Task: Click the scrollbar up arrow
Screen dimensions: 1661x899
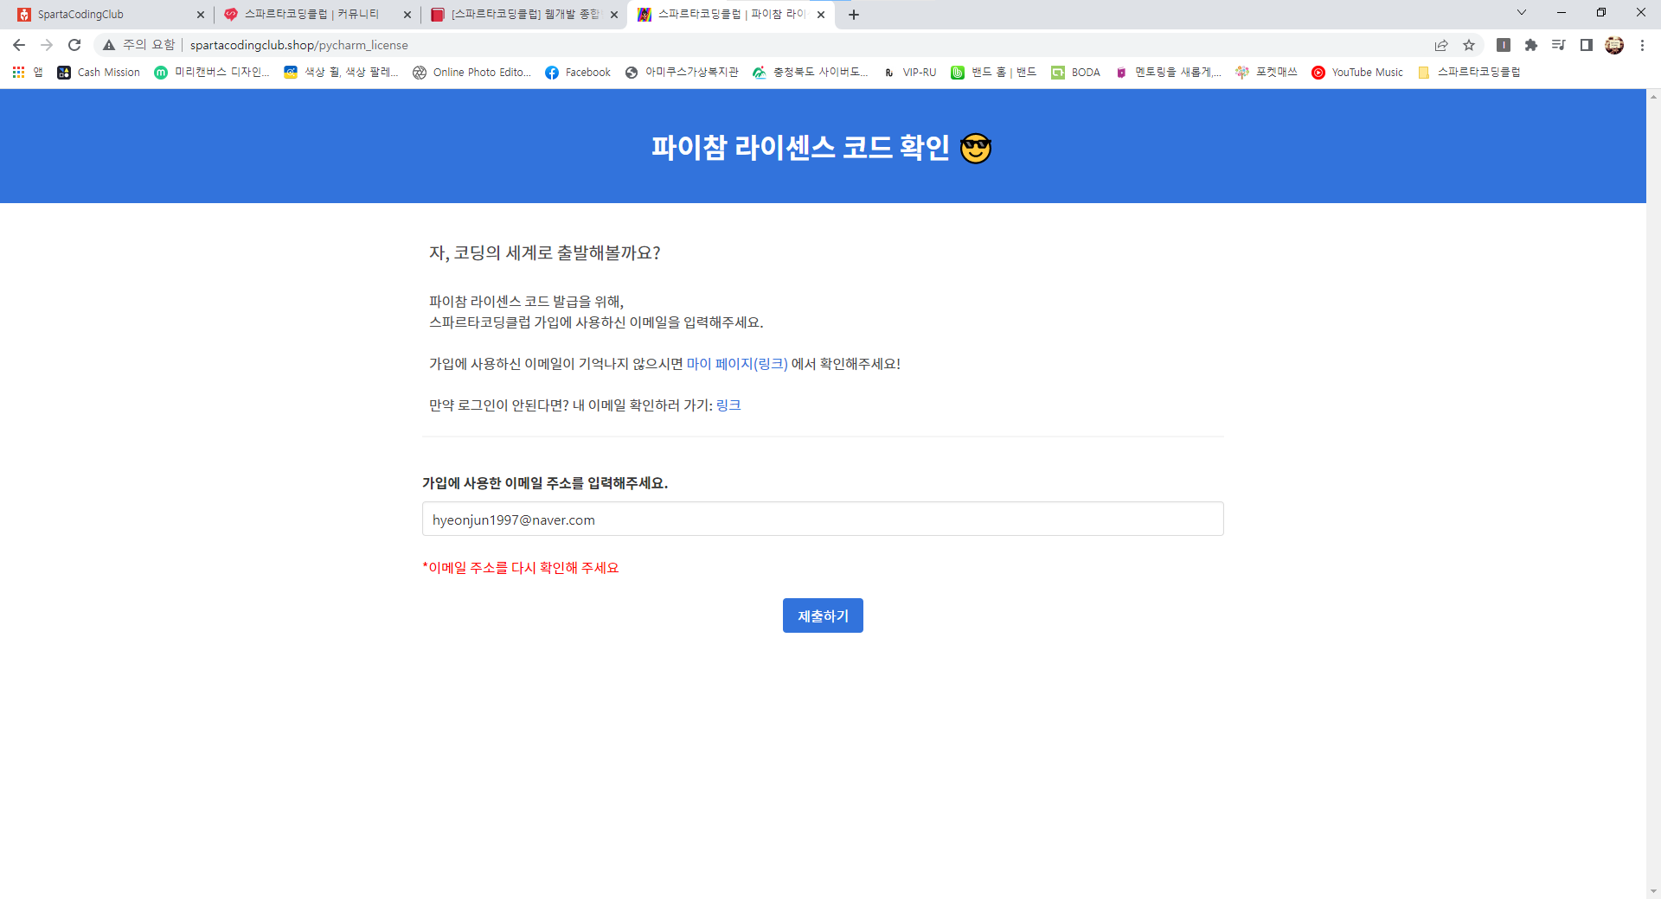Action: (1653, 95)
